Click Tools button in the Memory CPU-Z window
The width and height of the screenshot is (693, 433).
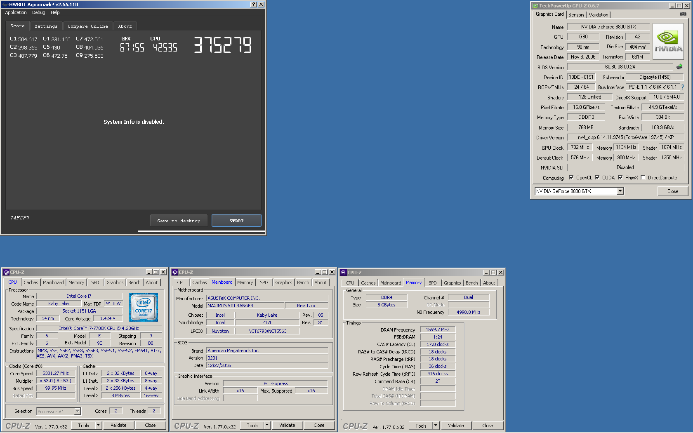click(x=421, y=426)
